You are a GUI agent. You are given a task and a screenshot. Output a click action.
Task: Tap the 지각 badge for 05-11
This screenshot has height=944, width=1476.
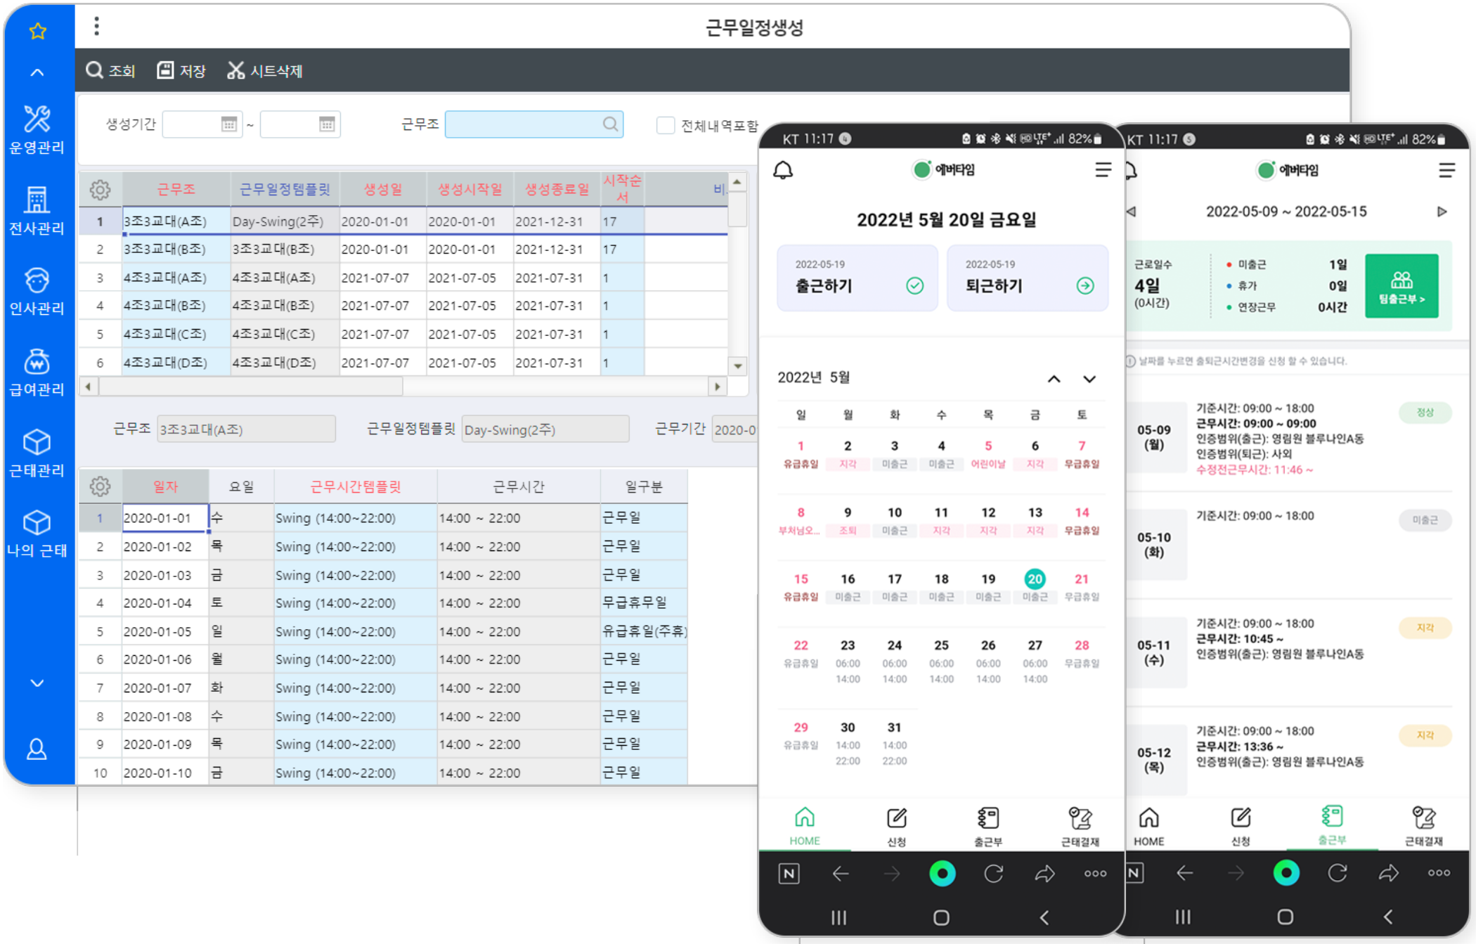click(1425, 628)
